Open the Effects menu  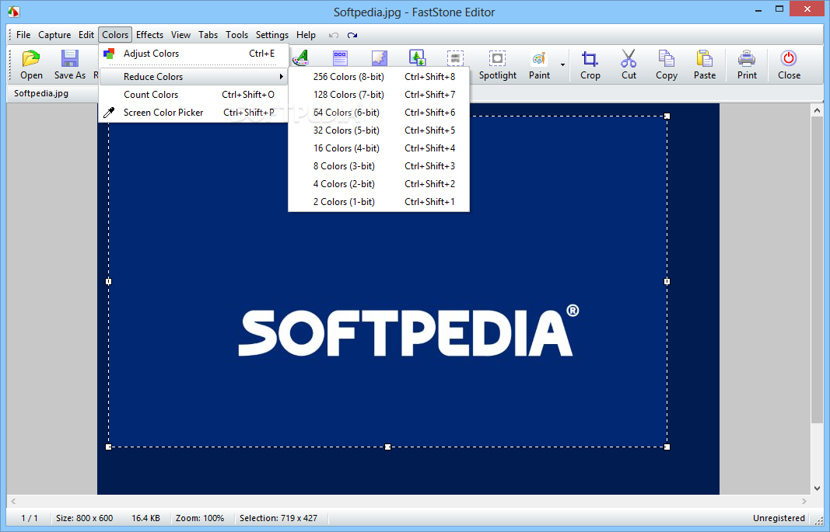coord(150,35)
